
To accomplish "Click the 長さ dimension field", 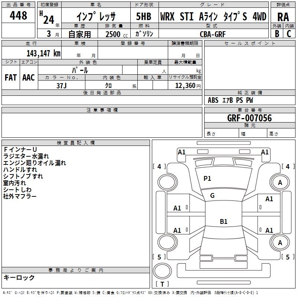I will coord(221,133).
